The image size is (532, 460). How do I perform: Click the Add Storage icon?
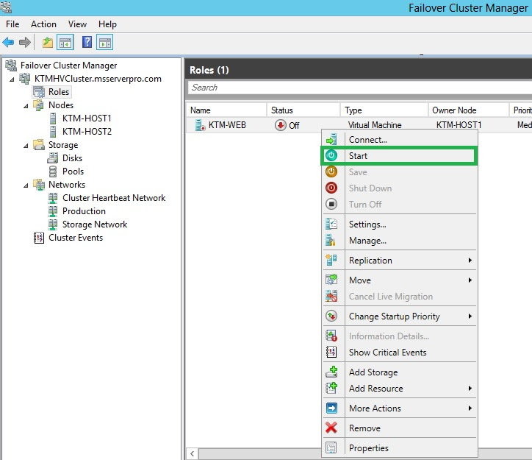point(331,372)
